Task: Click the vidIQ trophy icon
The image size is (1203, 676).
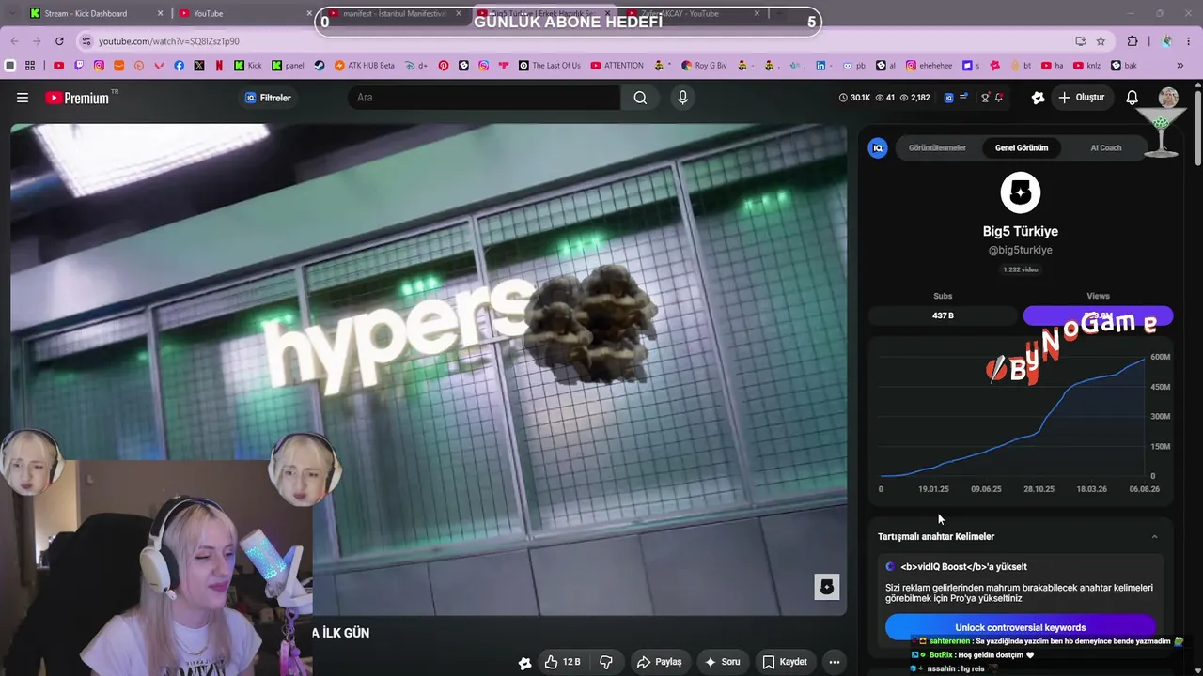Action: (985, 98)
